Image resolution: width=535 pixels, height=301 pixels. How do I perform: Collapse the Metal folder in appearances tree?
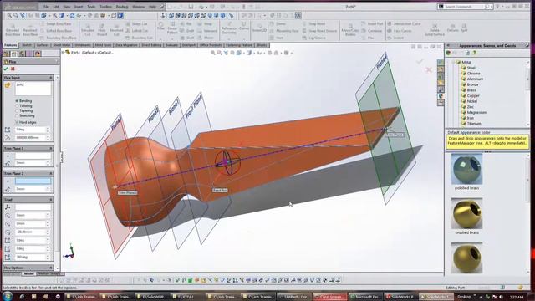point(454,62)
